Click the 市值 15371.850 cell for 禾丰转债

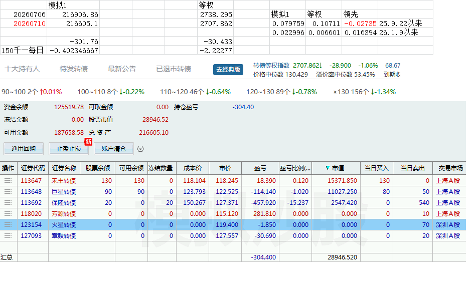[x=336, y=181]
